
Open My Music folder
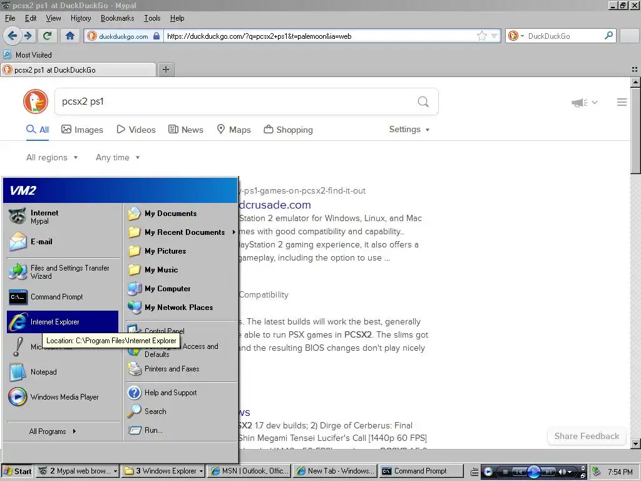click(181, 270)
